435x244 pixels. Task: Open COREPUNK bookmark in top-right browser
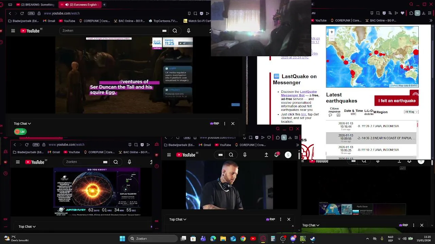click(346, 21)
